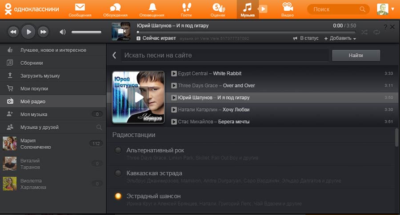This screenshot has width=400, height=215.
Task: Open Оповещения notifications bell
Action: click(152, 10)
